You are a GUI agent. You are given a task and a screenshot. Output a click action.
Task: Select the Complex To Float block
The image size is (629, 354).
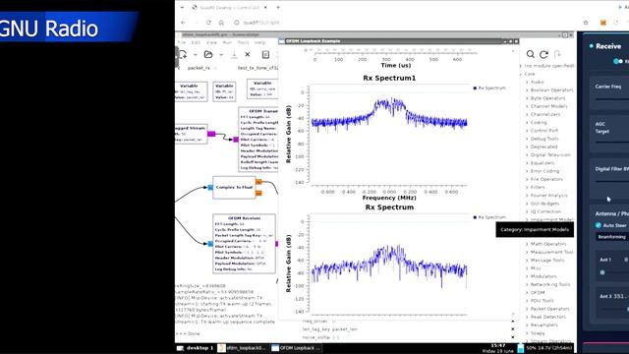click(x=234, y=188)
